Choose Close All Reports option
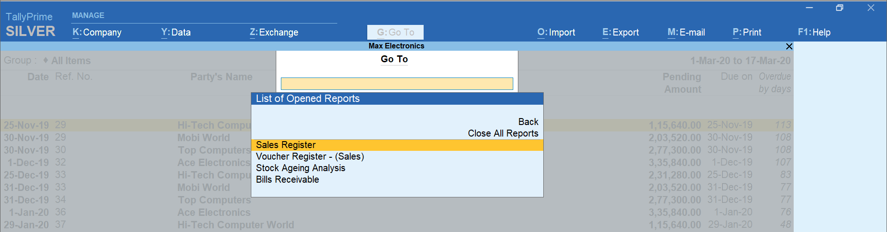The height and width of the screenshot is (232, 887). tap(503, 133)
